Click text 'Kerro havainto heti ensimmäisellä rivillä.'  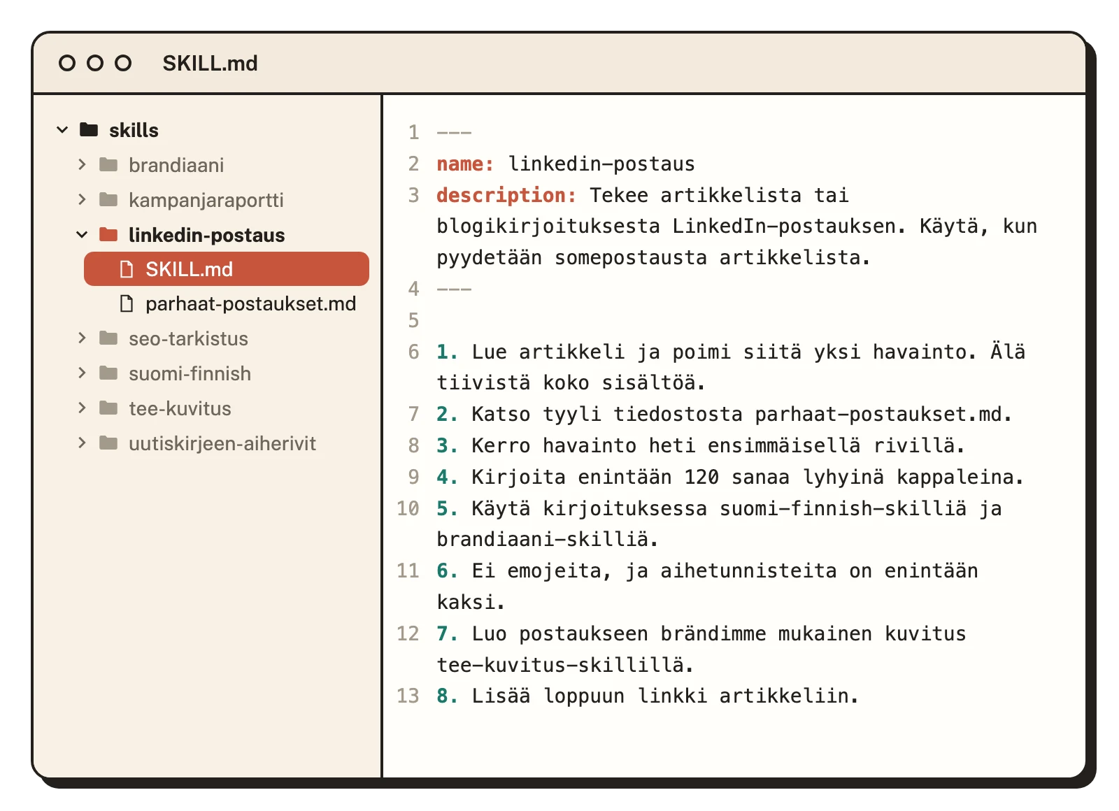tap(718, 446)
